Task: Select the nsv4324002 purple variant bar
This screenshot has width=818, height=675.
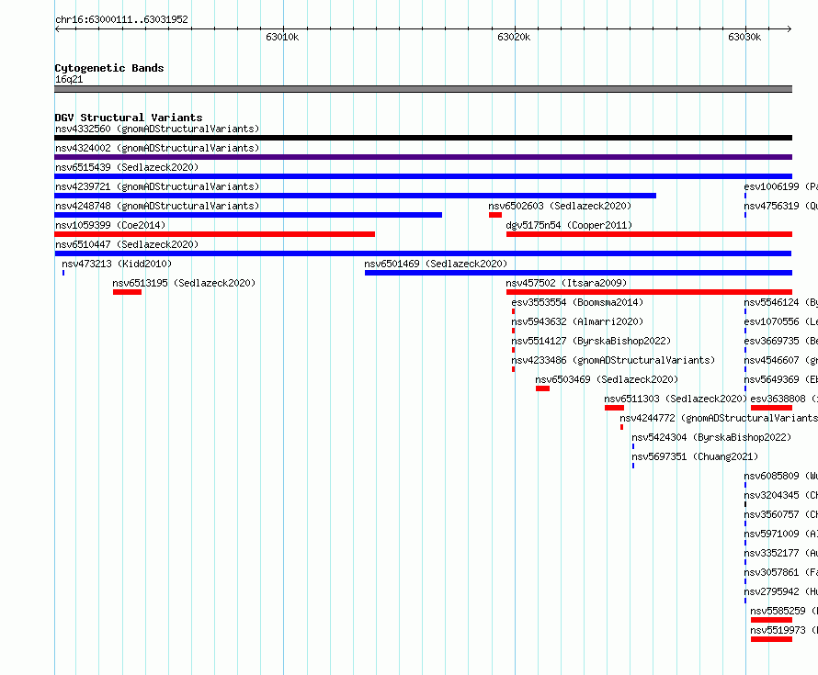Action: 423,157
